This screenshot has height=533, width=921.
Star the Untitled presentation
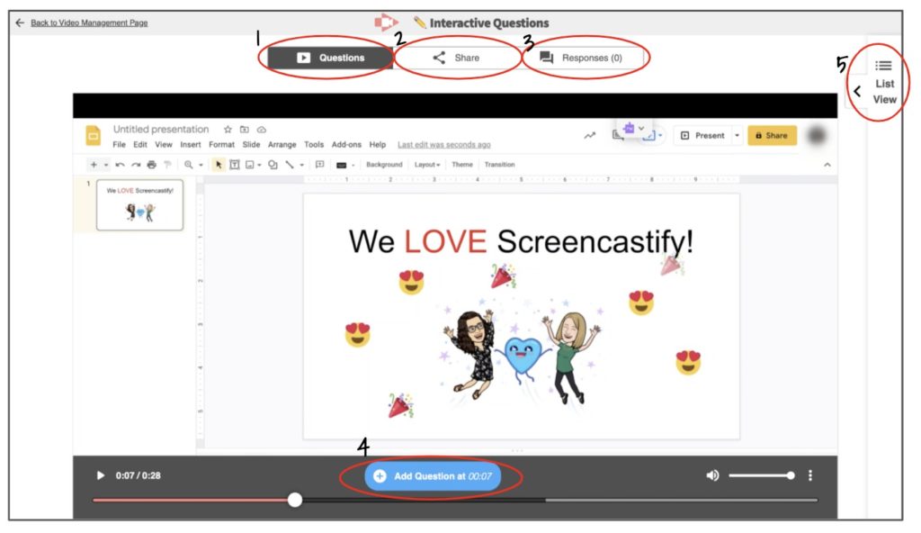point(228,130)
